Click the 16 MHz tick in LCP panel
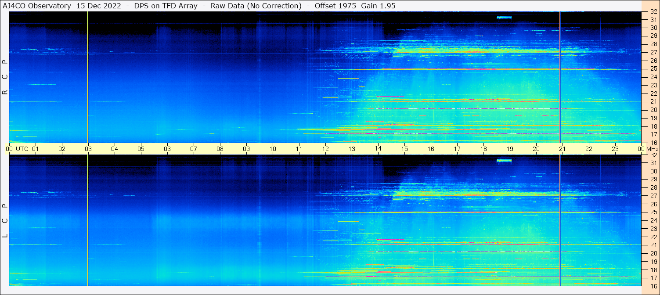The width and height of the screenshot is (660, 295). point(653,286)
